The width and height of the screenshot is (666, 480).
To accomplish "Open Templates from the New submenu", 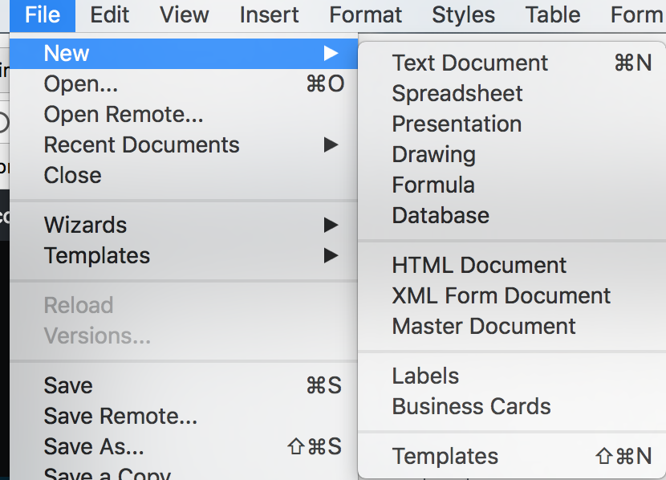I will (512, 457).
